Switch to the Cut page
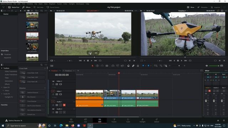Viewport: 228px width, 128px height. [x=85, y=120]
